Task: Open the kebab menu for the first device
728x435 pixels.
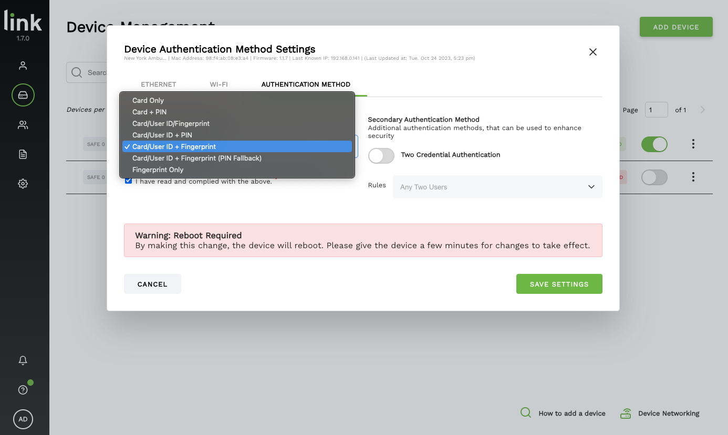Action: pyautogui.click(x=693, y=143)
